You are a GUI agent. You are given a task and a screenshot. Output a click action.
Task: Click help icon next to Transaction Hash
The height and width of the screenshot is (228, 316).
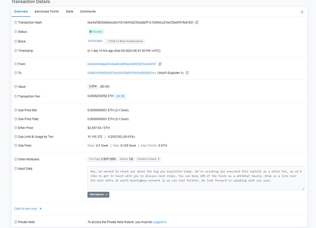click(x=15, y=23)
